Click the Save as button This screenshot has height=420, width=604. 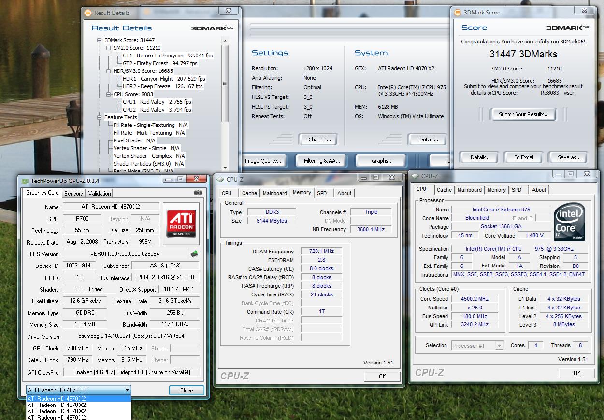click(569, 157)
